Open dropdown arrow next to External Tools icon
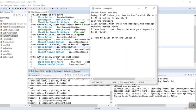This screenshot has height=110, width=196. point(25,8)
